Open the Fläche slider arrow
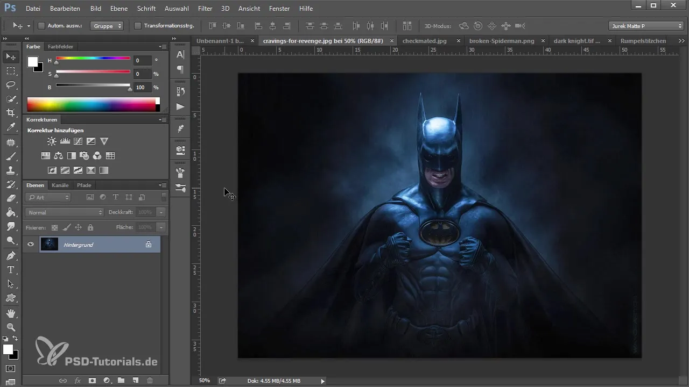The image size is (689, 387). (x=160, y=227)
